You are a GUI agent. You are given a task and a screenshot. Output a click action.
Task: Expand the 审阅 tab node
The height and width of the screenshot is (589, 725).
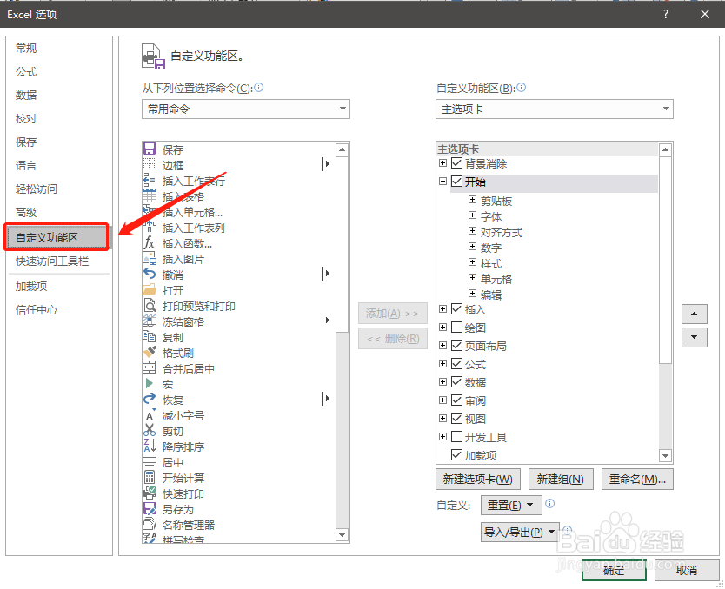click(443, 400)
